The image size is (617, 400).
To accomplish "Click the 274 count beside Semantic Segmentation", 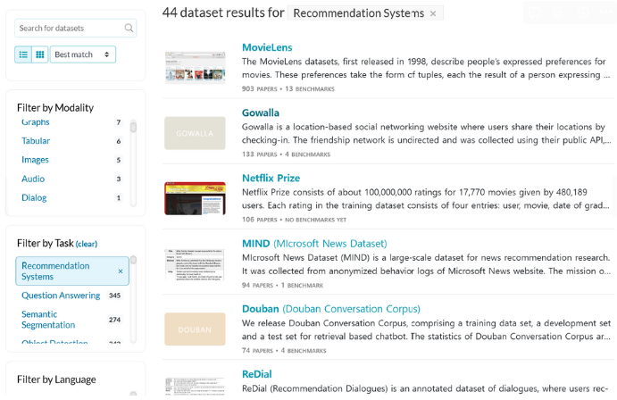I will pos(114,320).
